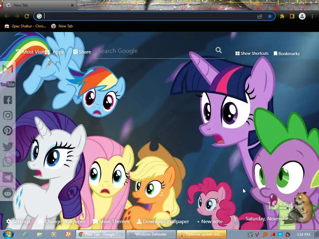Open the 2pac Shakur bookmark
This screenshot has height=239, width=319.
[x=26, y=26]
